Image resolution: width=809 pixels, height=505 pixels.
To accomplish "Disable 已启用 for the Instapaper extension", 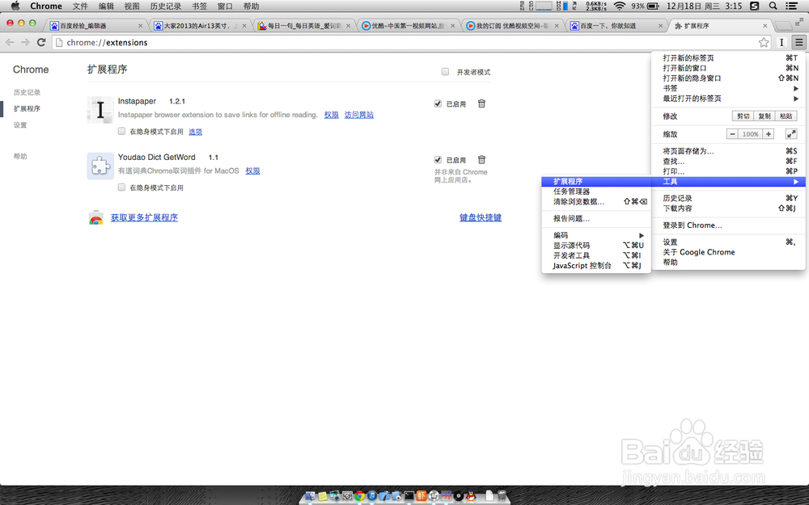I will [437, 103].
